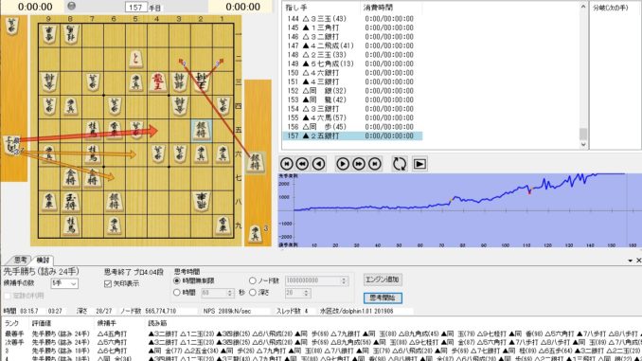
Task: Click the board flip rotate icon
Action: [400, 164]
